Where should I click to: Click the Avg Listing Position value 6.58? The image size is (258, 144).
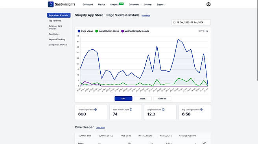pyautogui.click(x=186, y=114)
